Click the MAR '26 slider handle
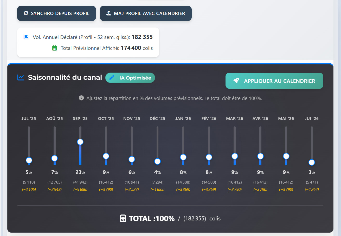Screen dimensions: 341x236 [235, 156]
